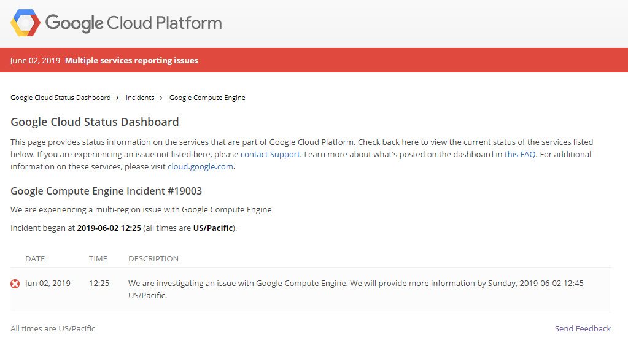Screen dimensions: 628x348
Task: Click the incident description 'We are investigating an issue'
Action: click(355, 289)
